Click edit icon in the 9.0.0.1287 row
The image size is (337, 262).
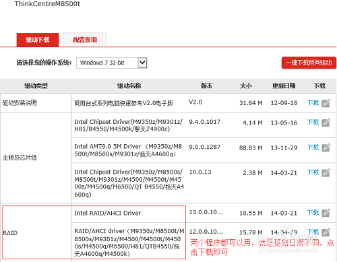[326, 148]
